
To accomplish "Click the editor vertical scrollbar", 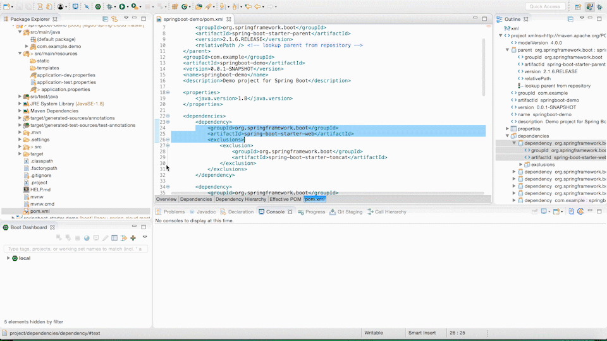I will (x=484, y=67).
